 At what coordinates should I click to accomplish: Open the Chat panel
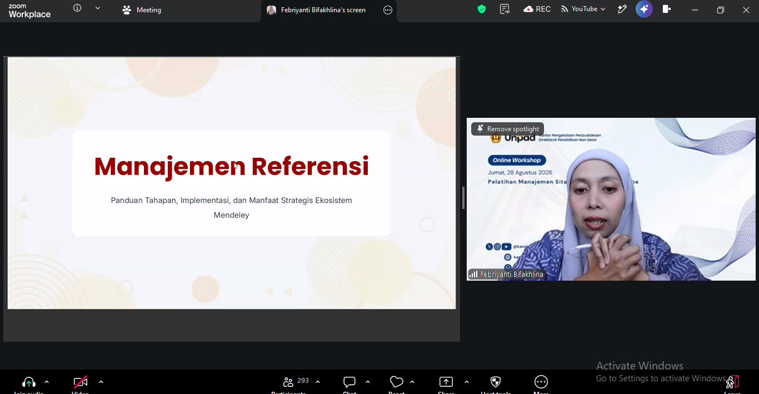coord(349,383)
